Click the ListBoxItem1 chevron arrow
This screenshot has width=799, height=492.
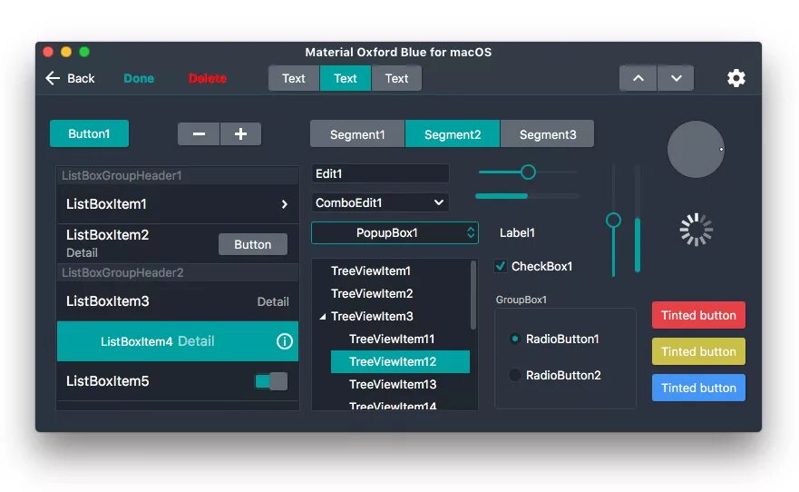[285, 204]
